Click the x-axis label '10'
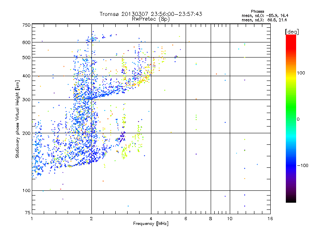Viewport: 318px width, 238px height. pos(230,219)
